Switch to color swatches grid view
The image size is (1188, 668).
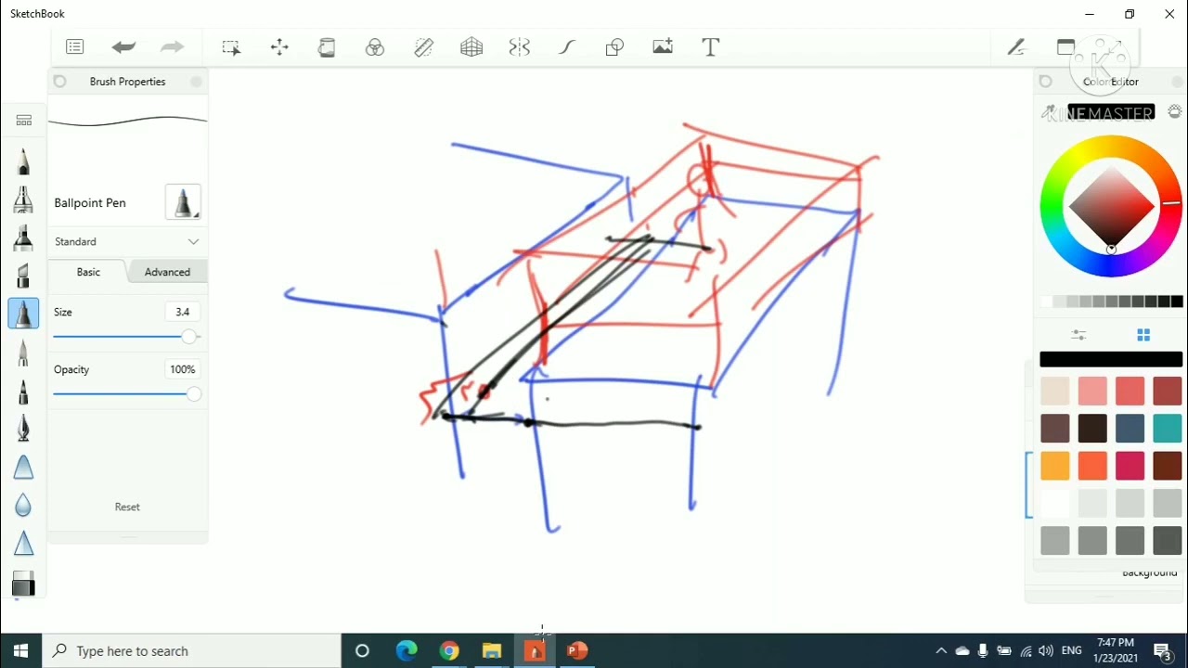coord(1143,335)
